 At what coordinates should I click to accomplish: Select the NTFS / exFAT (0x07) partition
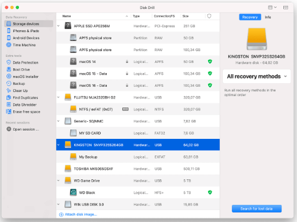[x=138, y=109]
